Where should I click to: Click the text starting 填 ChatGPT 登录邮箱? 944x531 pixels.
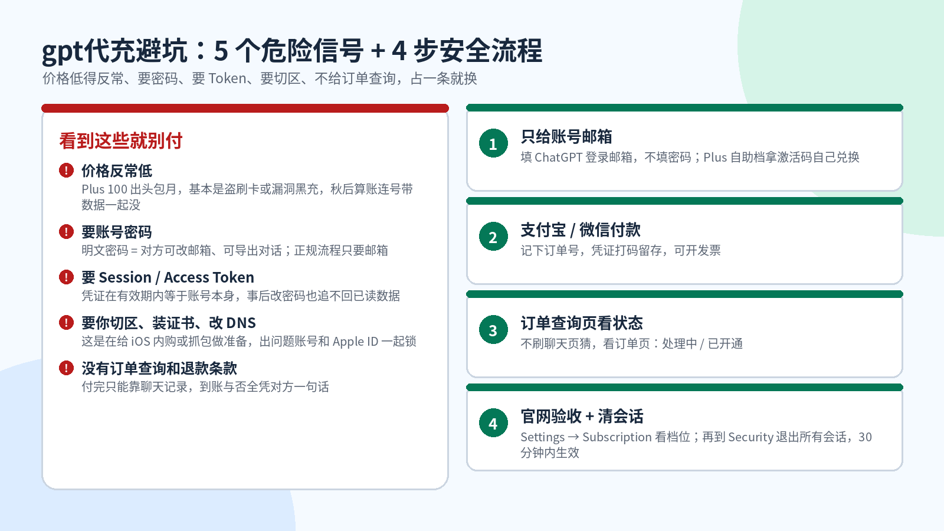[x=690, y=158]
